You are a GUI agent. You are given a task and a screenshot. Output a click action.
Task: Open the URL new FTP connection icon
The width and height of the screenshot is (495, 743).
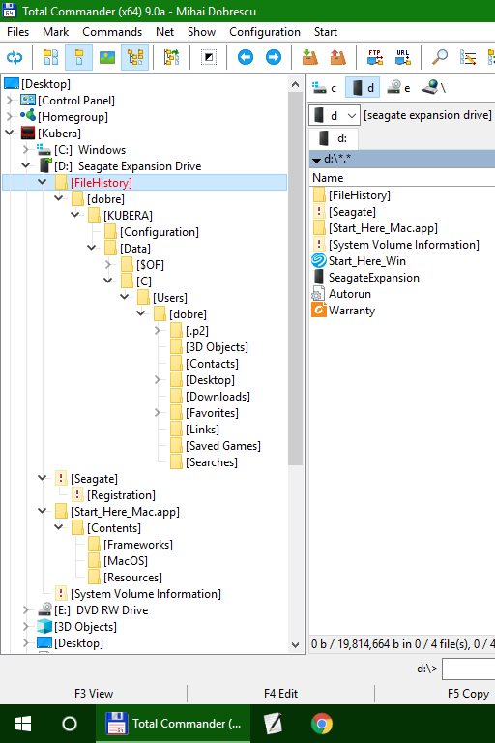click(402, 57)
